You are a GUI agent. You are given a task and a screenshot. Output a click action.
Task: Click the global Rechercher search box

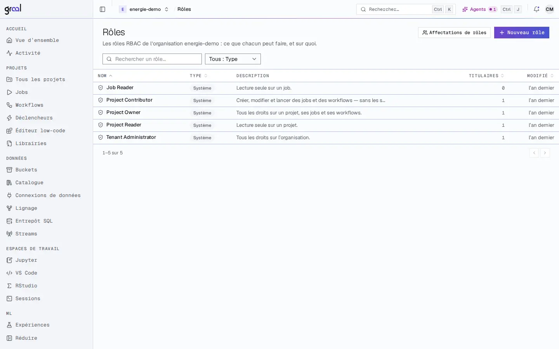tap(406, 9)
